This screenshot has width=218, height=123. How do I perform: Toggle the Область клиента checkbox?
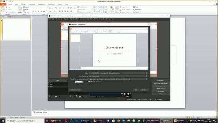pyautogui.click(x=89, y=82)
